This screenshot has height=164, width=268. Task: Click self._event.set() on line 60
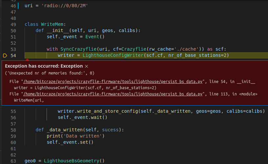[x=70, y=142]
